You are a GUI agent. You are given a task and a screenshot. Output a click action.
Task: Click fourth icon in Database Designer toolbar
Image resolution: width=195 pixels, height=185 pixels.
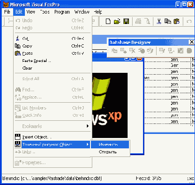click(x=141, y=51)
